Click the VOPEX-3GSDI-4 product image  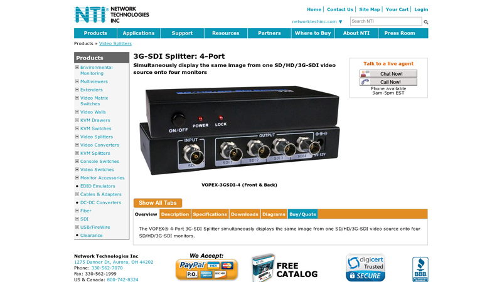point(239,130)
